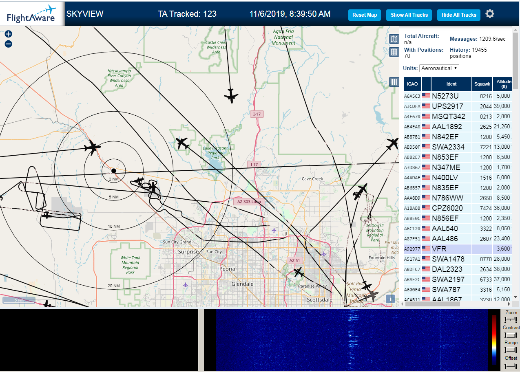Click the date and time display
This screenshot has width=520, height=372.
(290, 14)
